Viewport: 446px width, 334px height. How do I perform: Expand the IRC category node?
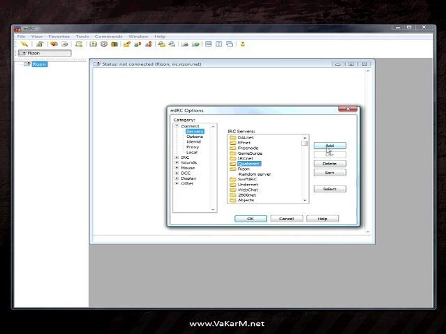[x=177, y=157]
